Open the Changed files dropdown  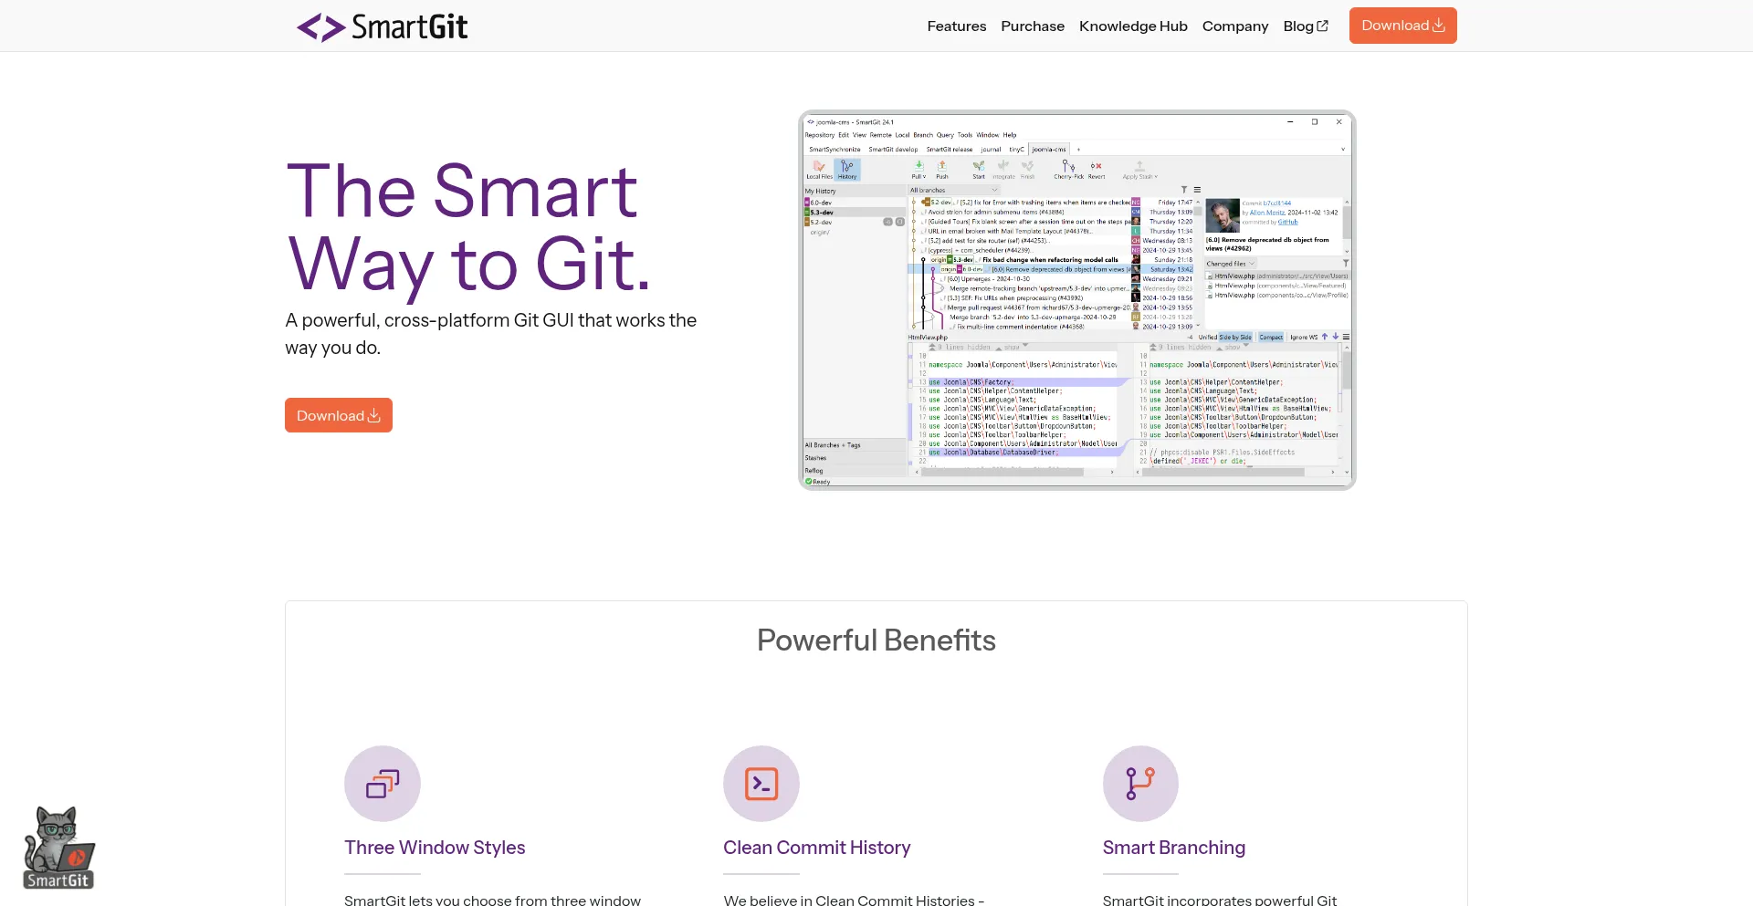pos(1230,264)
